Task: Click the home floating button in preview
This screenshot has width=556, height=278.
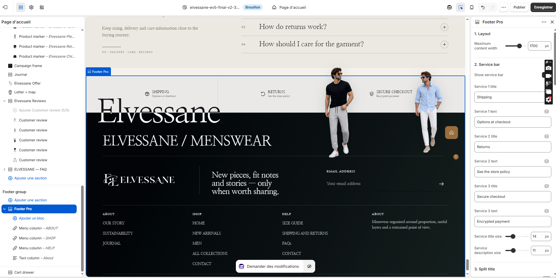Action: click(452, 133)
